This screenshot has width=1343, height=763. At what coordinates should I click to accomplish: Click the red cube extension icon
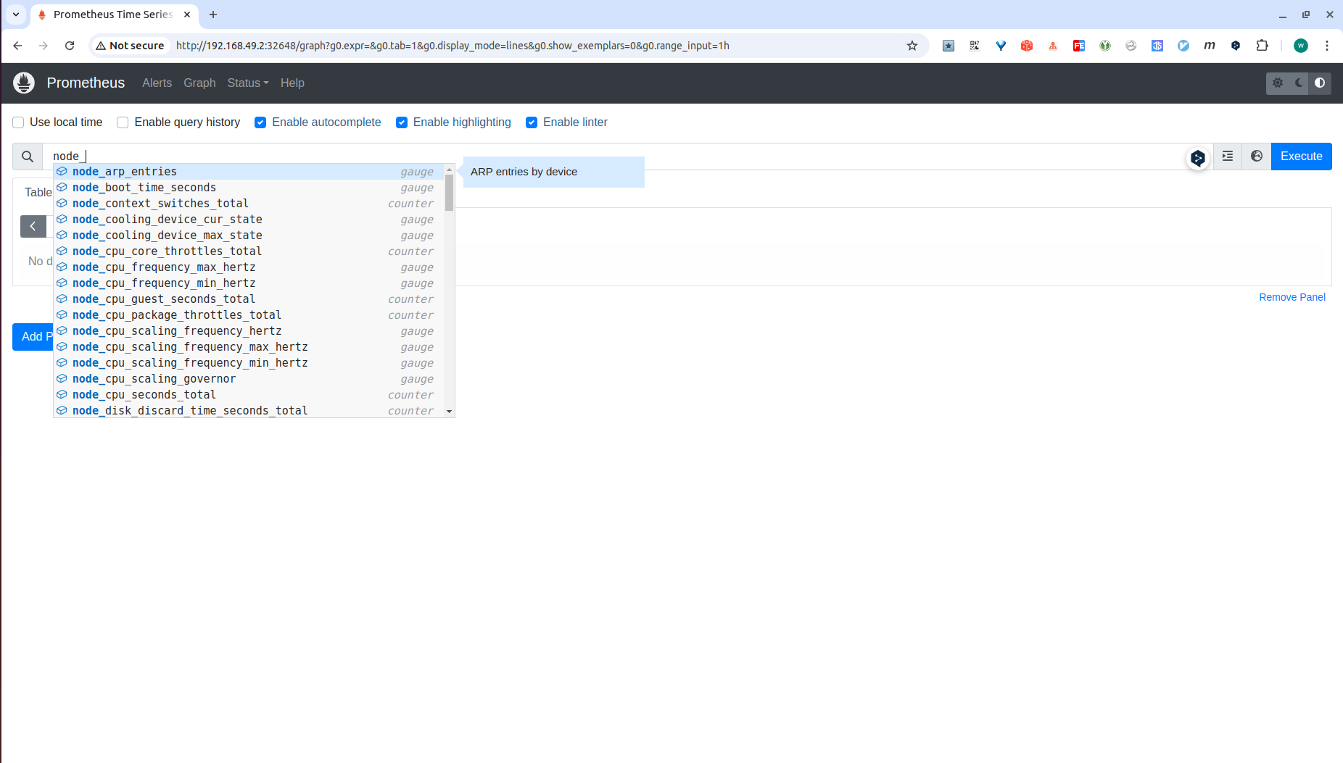coord(1027,46)
